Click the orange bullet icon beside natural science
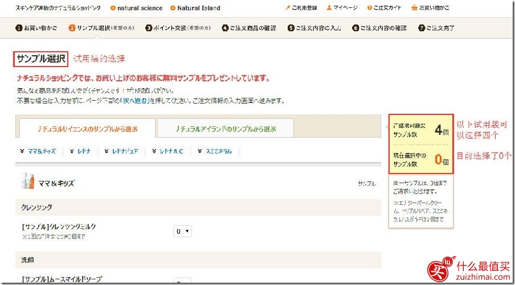 tap(113, 8)
